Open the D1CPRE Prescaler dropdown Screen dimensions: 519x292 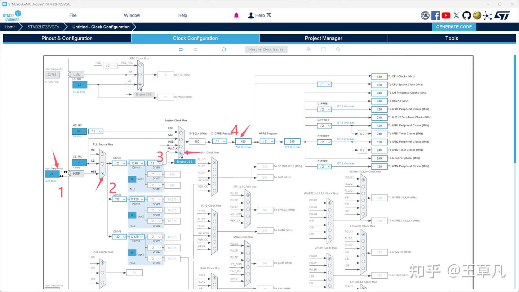tap(219, 141)
